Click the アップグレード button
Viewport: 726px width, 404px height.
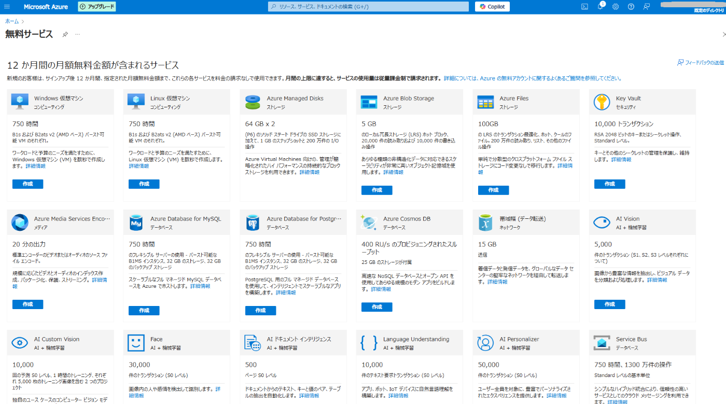pyautogui.click(x=97, y=7)
